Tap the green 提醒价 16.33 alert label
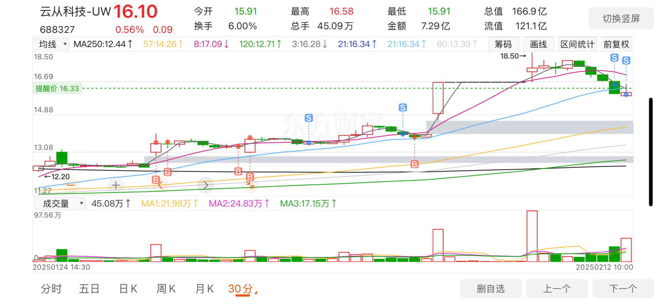This screenshot has width=659, height=304. point(57,89)
